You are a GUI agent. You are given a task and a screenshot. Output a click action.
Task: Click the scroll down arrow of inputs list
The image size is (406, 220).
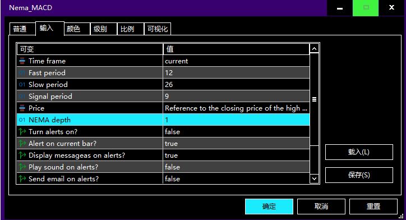[314, 178]
